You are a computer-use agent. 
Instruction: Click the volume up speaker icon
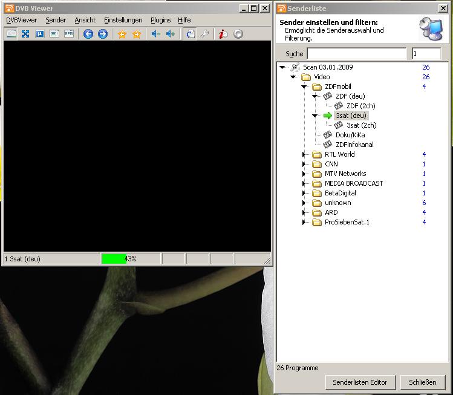tap(171, 34)
